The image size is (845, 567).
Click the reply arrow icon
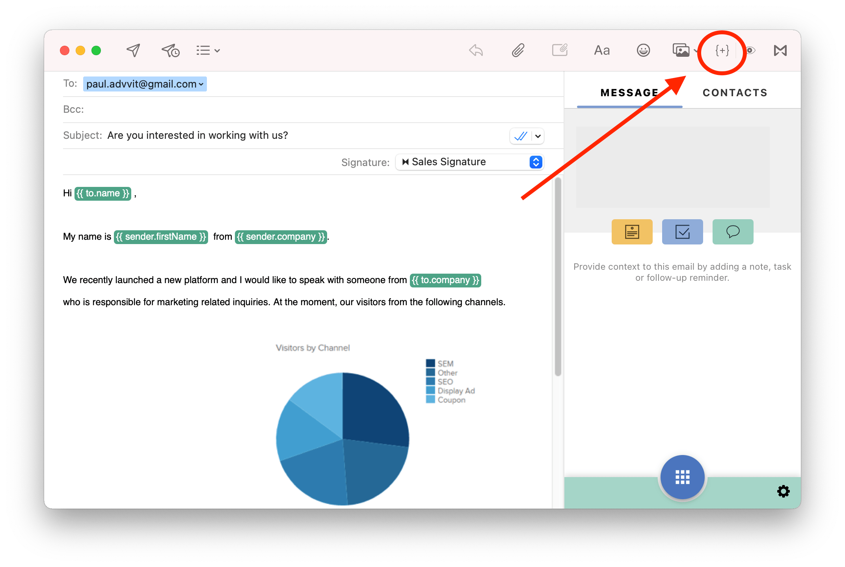tap(476, 50)
